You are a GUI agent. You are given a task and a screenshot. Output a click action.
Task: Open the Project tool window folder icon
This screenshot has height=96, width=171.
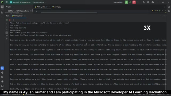click(2, 7)
